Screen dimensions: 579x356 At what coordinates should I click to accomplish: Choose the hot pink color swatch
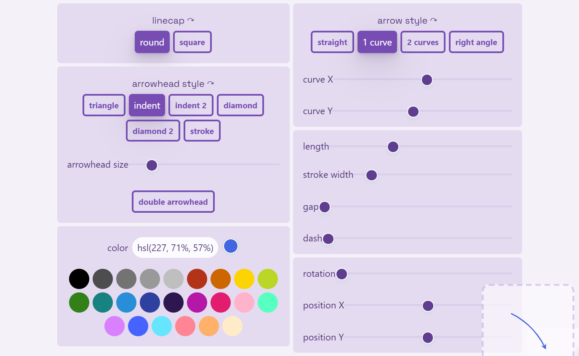[x=221, y=302]
